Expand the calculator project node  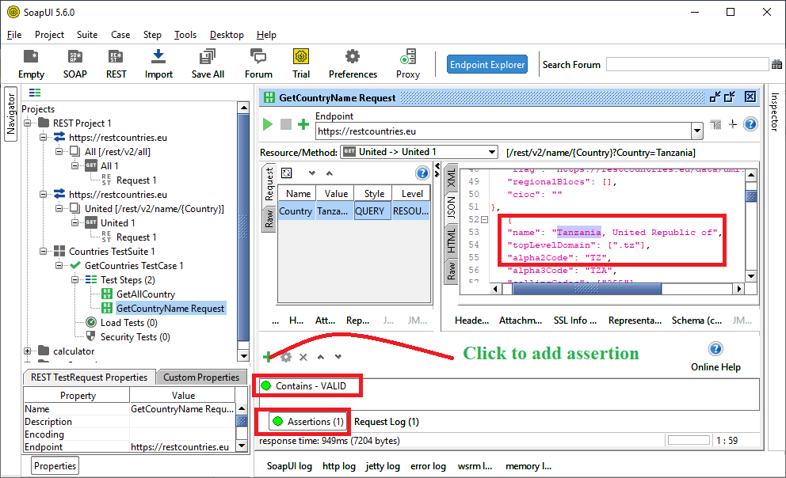pyautogui.click(x=27, y=351)
